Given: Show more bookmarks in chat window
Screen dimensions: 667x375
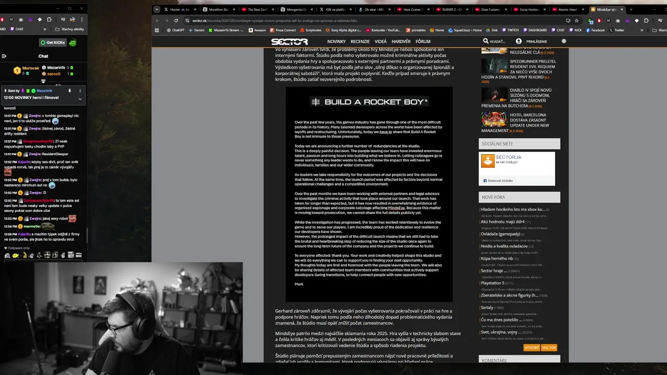Looking at the screenshot, I should (x=44, y=29).
